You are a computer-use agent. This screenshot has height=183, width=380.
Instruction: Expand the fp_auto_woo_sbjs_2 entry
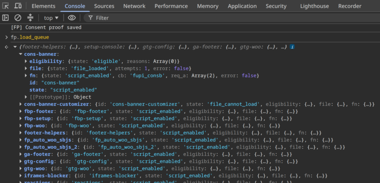coord(21,147)
